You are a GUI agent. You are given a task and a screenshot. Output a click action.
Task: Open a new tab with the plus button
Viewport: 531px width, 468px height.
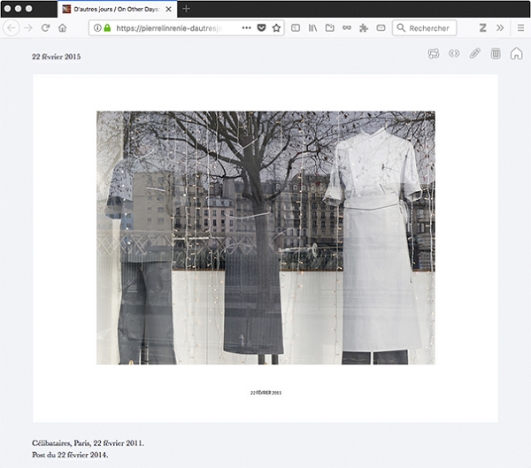186,9
